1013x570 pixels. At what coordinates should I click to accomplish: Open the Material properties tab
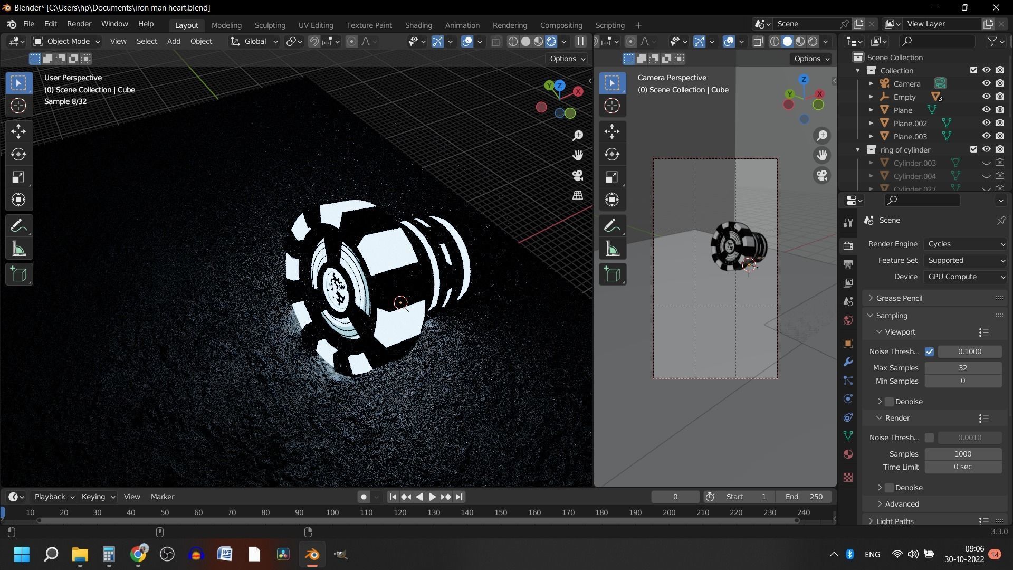pos(848,454)
